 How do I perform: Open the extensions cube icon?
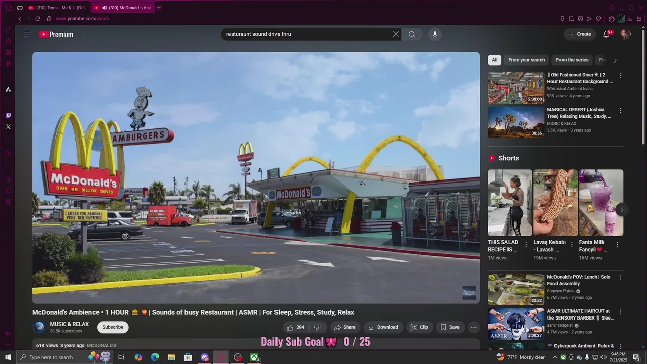(x=611, y=19)
